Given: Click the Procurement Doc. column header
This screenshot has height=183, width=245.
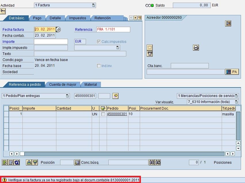Looking at the screenshot, I should point(181,108).
